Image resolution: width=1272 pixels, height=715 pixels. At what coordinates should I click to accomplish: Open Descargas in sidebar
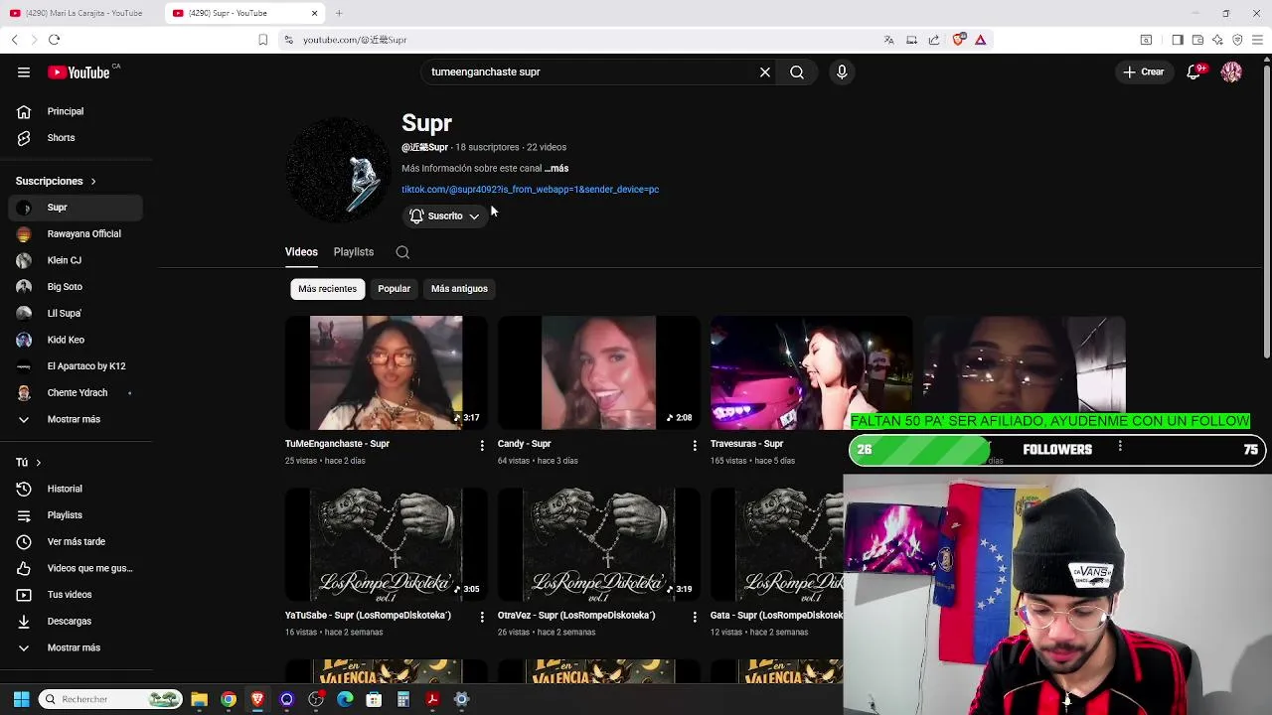[x=76, y=622]
